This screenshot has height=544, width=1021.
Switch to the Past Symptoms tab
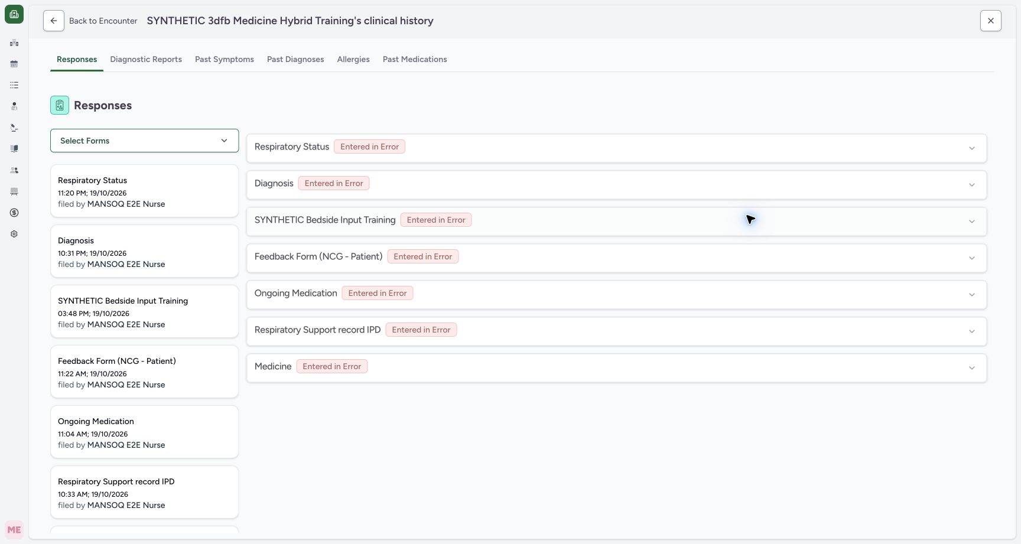(x=225, y=59)
